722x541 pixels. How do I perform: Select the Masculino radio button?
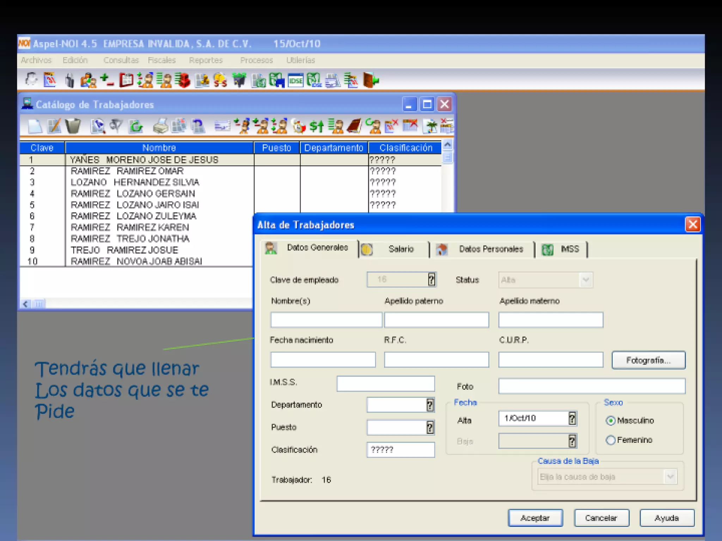click(x=611, y=421)
